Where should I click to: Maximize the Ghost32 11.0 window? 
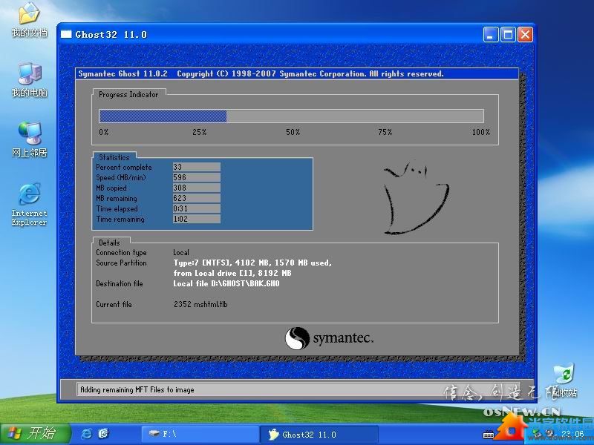coord(508,34)
